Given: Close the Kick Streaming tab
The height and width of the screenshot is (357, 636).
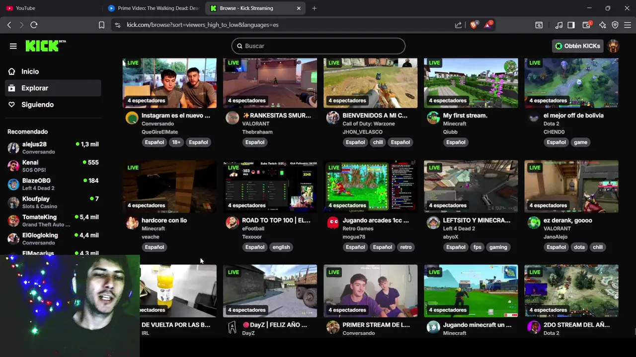Looking at the screenshot, I should coord(299,8).
